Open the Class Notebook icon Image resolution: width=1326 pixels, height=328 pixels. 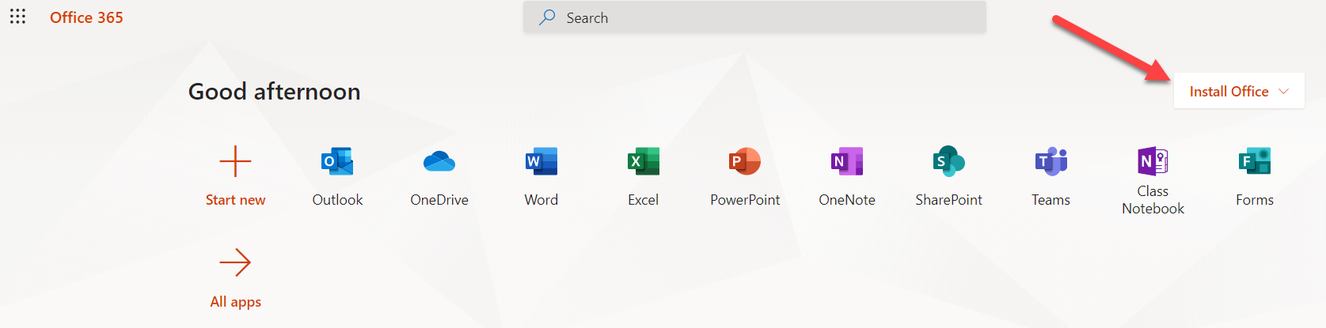(1153, 161)
